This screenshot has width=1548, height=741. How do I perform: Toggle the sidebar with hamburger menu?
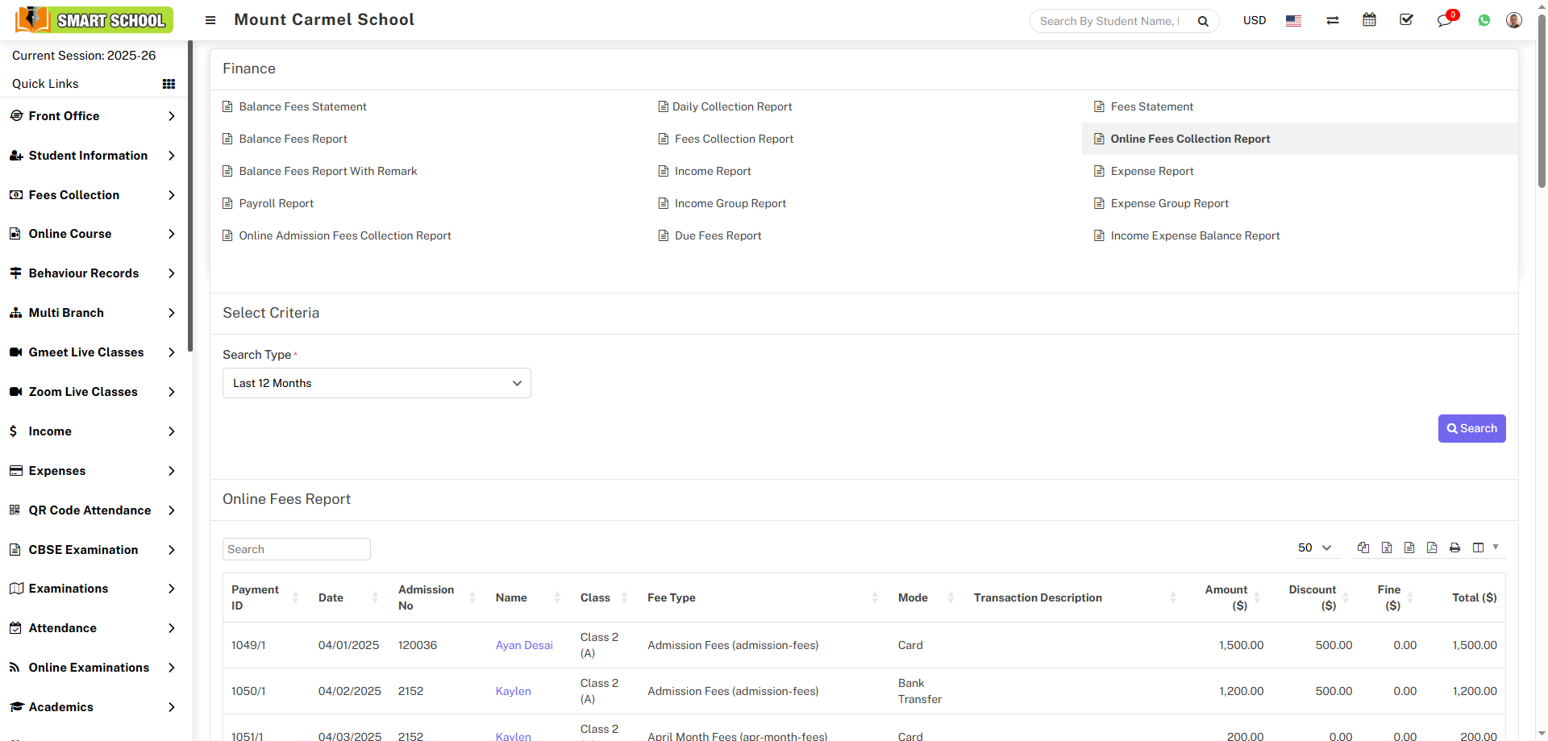coord(210,20)
